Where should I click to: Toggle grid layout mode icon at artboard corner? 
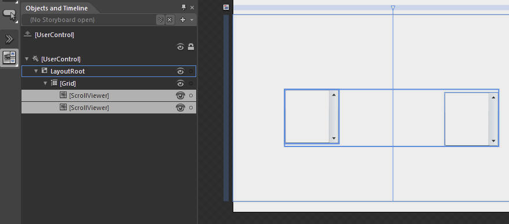pyautogui.click(x=226, y=8)
